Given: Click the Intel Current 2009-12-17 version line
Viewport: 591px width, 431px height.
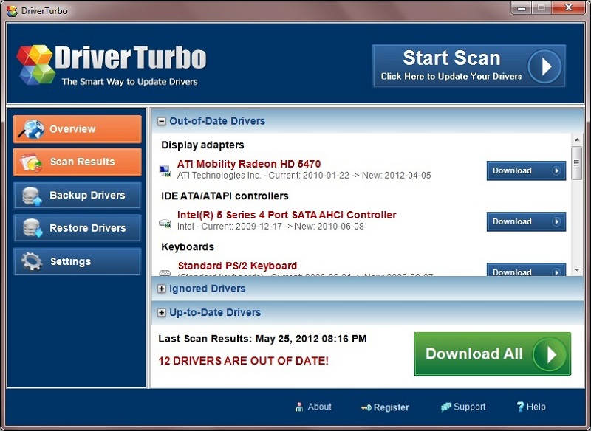Looking at the screenshot, I should point(270,227).
